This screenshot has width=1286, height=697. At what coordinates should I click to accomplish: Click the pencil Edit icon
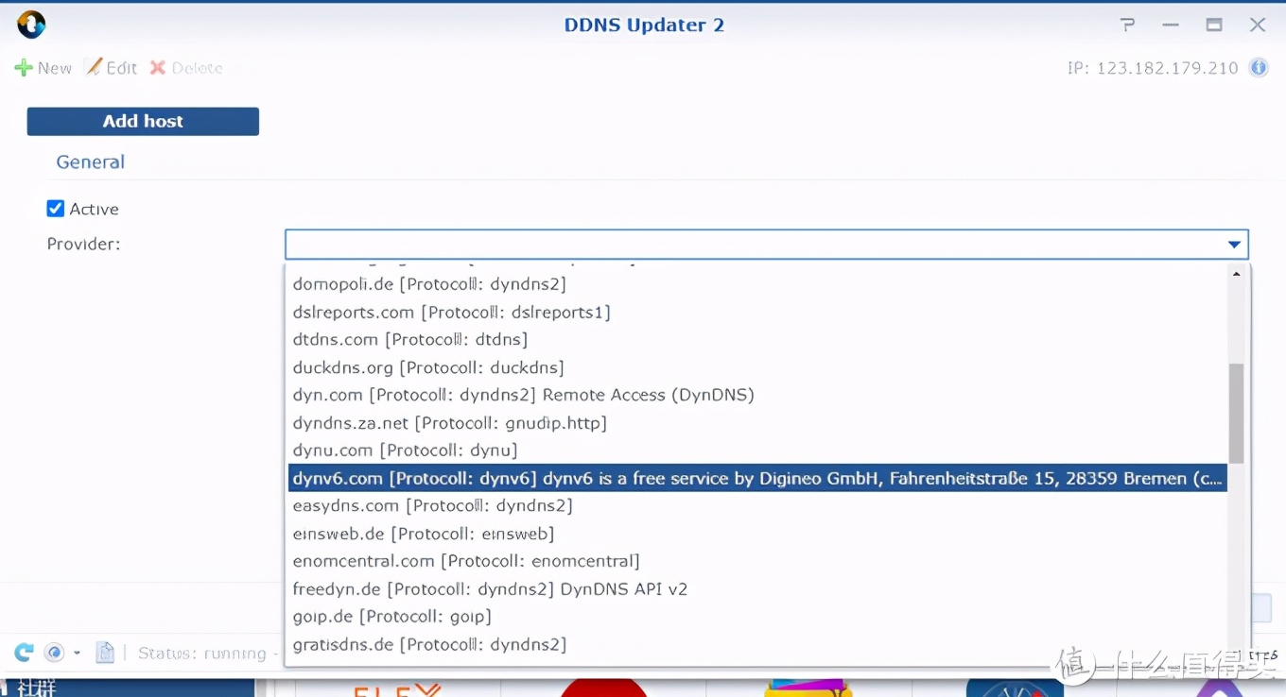click(94, 68)
